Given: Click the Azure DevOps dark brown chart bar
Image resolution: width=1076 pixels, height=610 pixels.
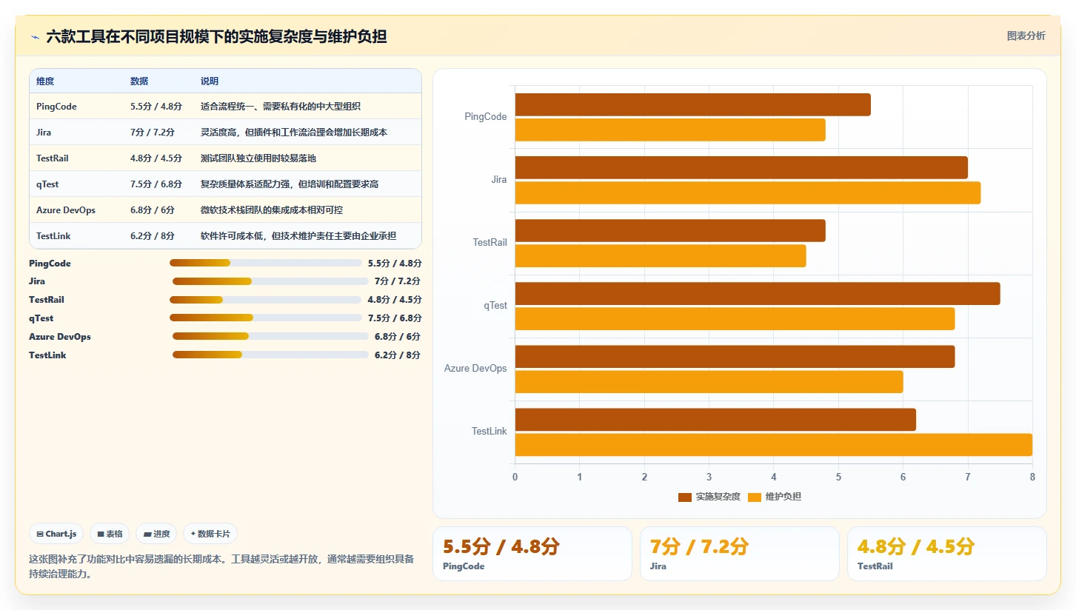Looking at the screenshot, I should [735, 356].
